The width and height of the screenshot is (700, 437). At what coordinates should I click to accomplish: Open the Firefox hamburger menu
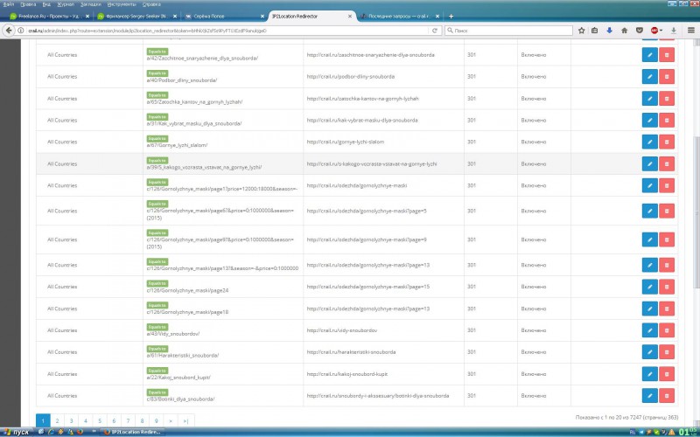click(x=690, y=31)
